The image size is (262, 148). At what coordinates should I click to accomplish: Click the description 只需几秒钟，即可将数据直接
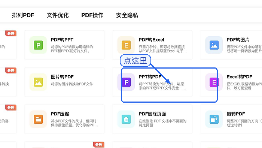tap(162, 47)
